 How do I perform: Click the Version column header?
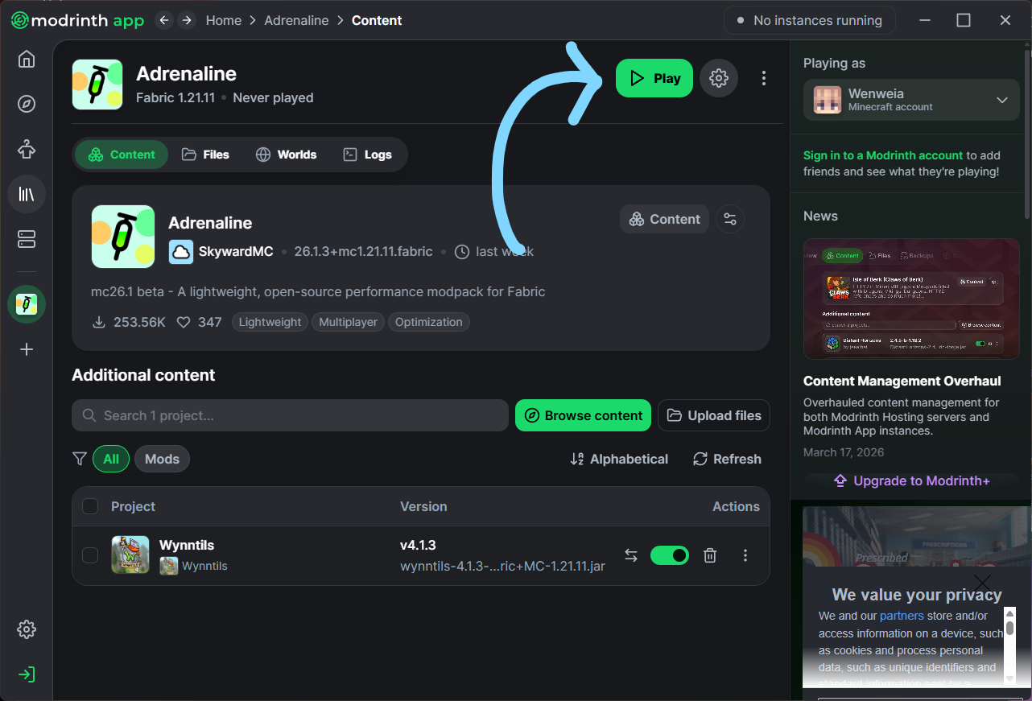tap(423, 506)
